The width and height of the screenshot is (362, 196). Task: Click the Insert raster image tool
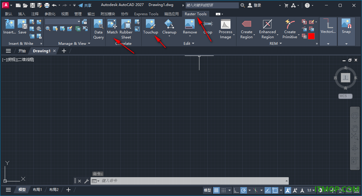[x=10, y=27]
